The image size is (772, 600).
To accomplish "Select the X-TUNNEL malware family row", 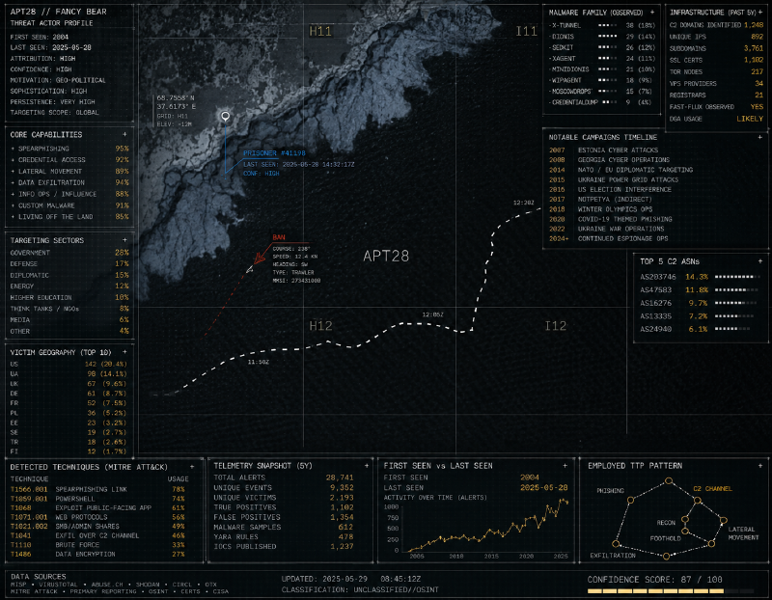I will [602, 25].
